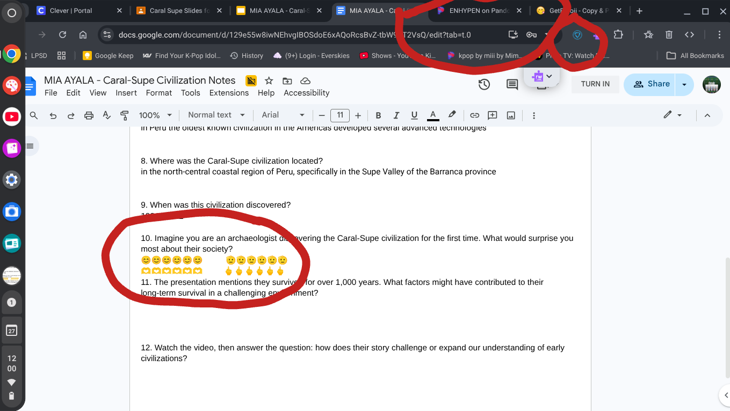
Task: Expand the Share options arrow
Action: 684,84
